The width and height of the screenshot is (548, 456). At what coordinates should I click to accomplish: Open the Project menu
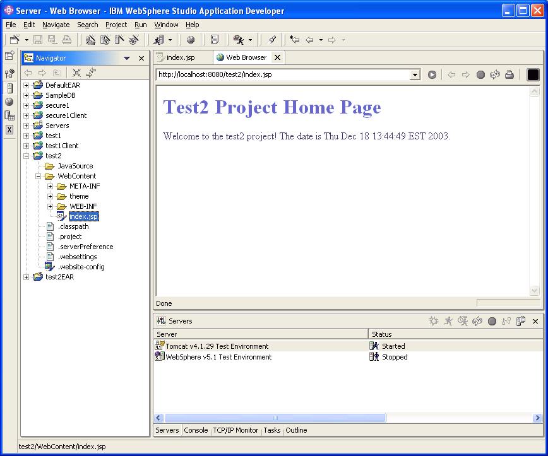click(116, 25)
